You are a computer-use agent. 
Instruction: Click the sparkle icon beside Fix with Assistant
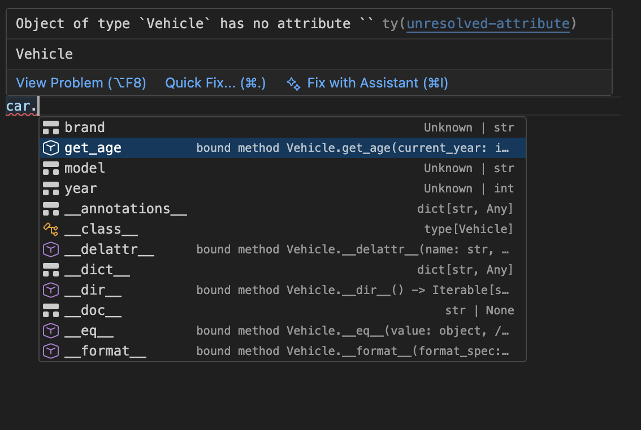pos(293,83)
